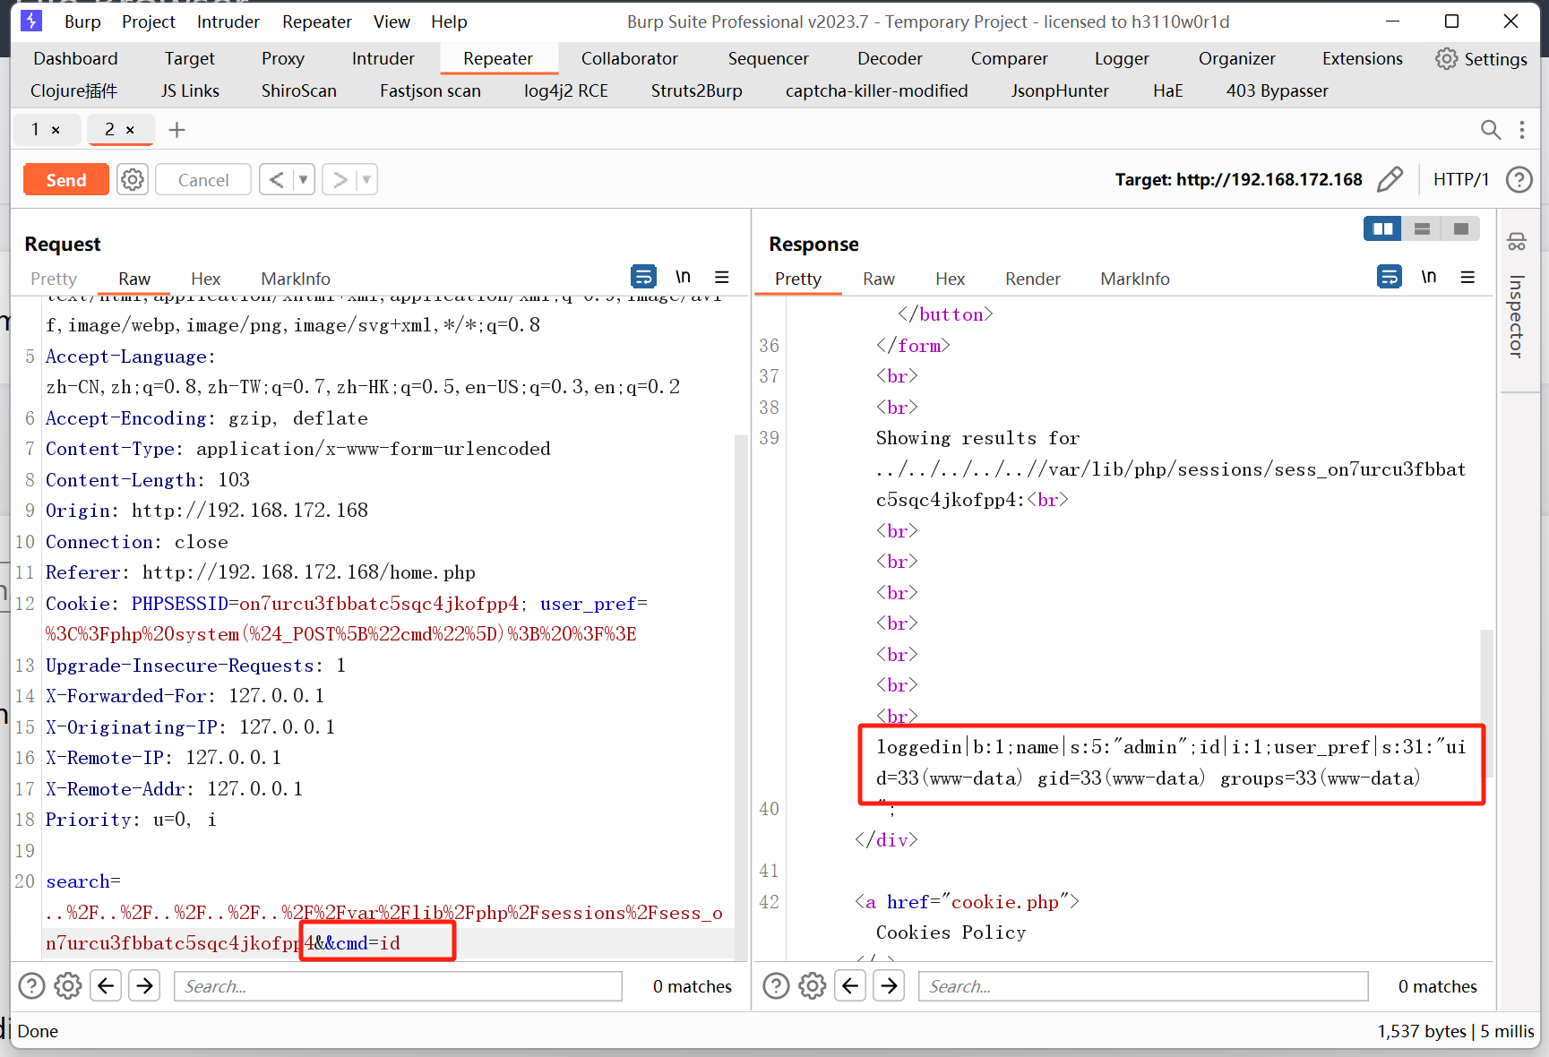The height and width of the screenshot is (1057, 1549).
Task: Select top-bottom stacked layout
Action: coord(1422,229)
